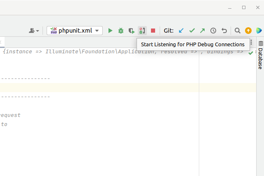Close the tab using the x button
Image resolution: width=264 pixels, height=176 pixels.
(x=1, y=42)
